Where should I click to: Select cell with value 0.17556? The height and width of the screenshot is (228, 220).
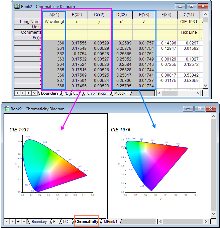[77, 43]
